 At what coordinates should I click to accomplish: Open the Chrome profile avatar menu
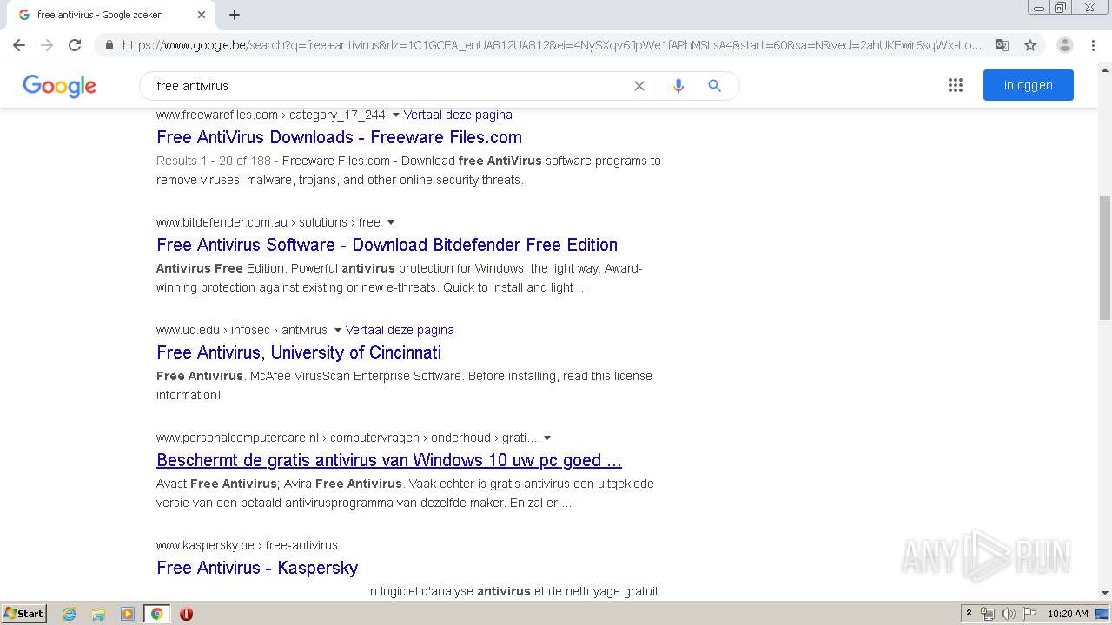(1065, 45)
